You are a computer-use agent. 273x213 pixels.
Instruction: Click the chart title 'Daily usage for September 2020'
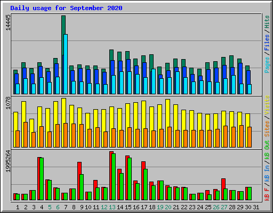pos(66,8)
